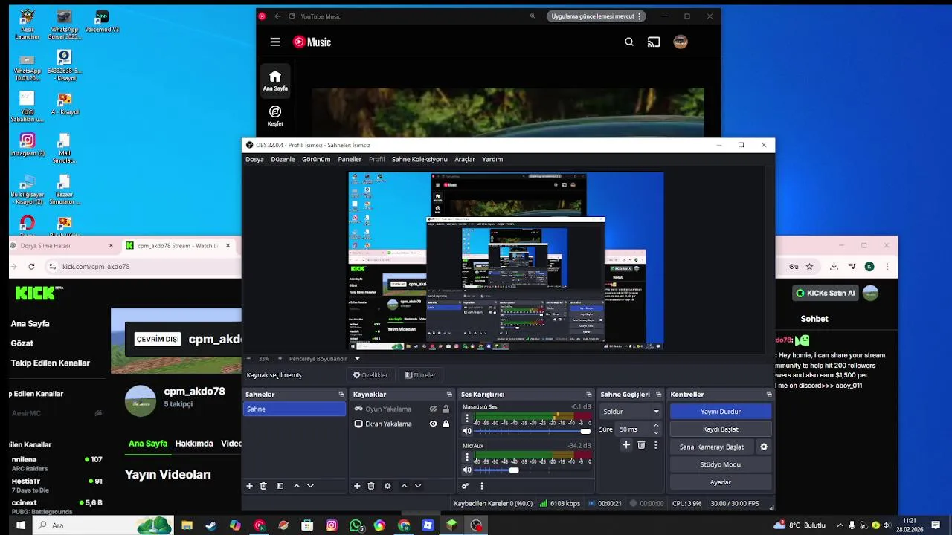952x535 pixels.
Task: Mute Masaüstü Ses with its speaker icon
Action: 467,431
